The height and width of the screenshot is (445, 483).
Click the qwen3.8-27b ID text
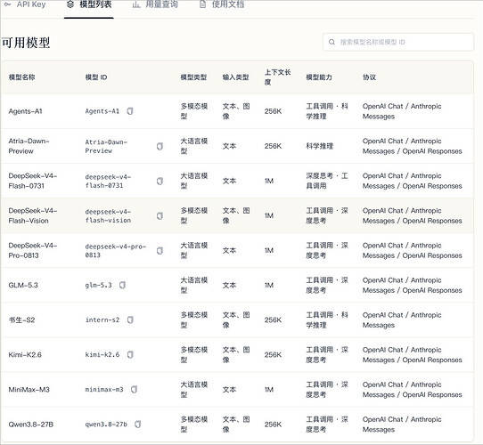(x=106, y=424)
